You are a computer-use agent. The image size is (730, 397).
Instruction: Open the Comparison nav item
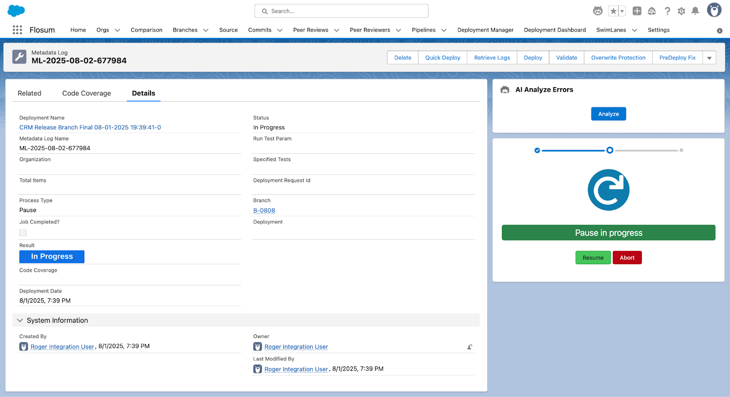point(146,30)
